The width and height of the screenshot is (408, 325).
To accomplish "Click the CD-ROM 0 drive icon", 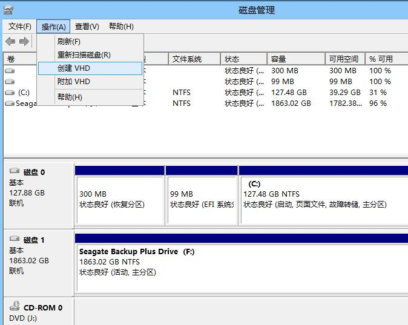I will point(15,307).
